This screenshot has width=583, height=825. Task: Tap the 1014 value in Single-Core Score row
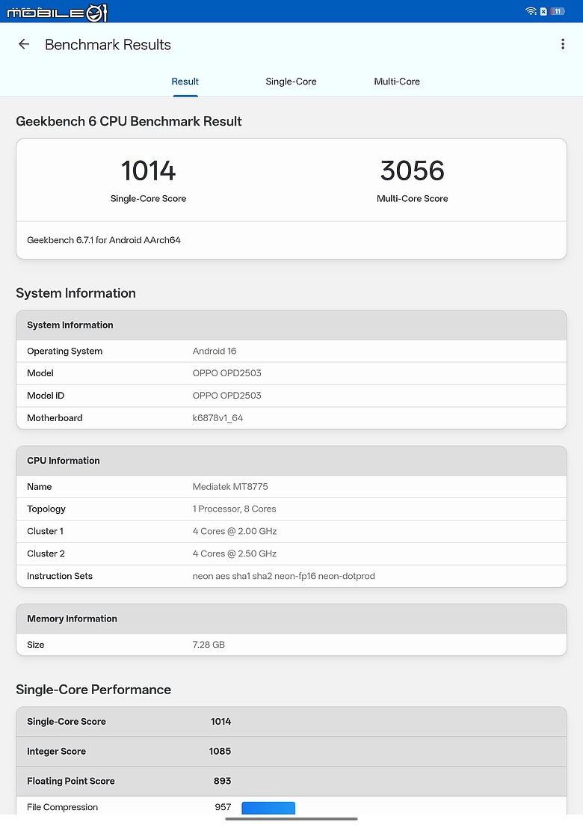[x=220, y=721]
